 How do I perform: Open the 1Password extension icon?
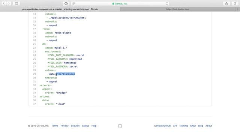click(x=66, y=3)
